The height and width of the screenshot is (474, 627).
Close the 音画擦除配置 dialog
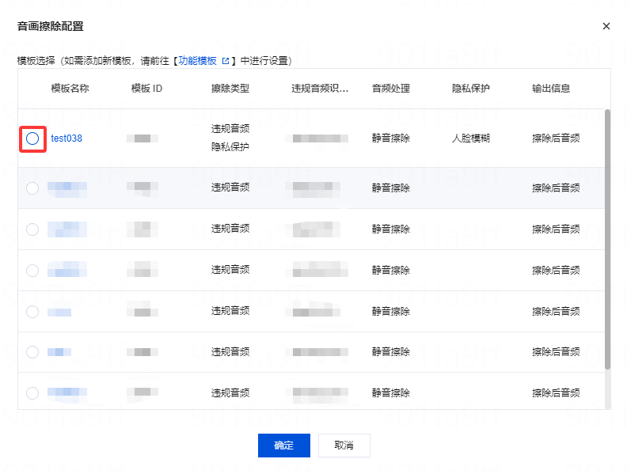606,26
